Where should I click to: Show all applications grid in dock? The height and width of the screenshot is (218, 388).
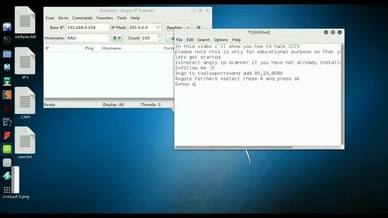click(x=7, y=190)
